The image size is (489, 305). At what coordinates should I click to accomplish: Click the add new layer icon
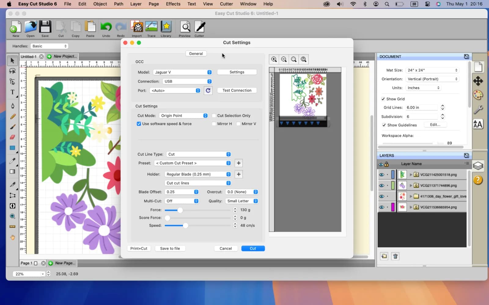pos(384,256)
